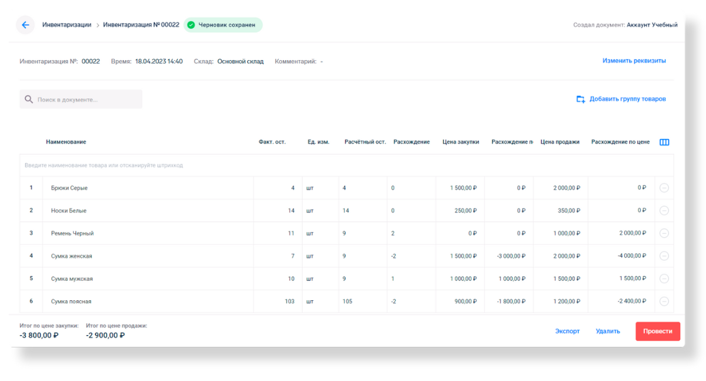This screenshot has width=706, height=381.
Task: Click the total -3 800,00 ₽ by purchase price
Action: (39, 336)
